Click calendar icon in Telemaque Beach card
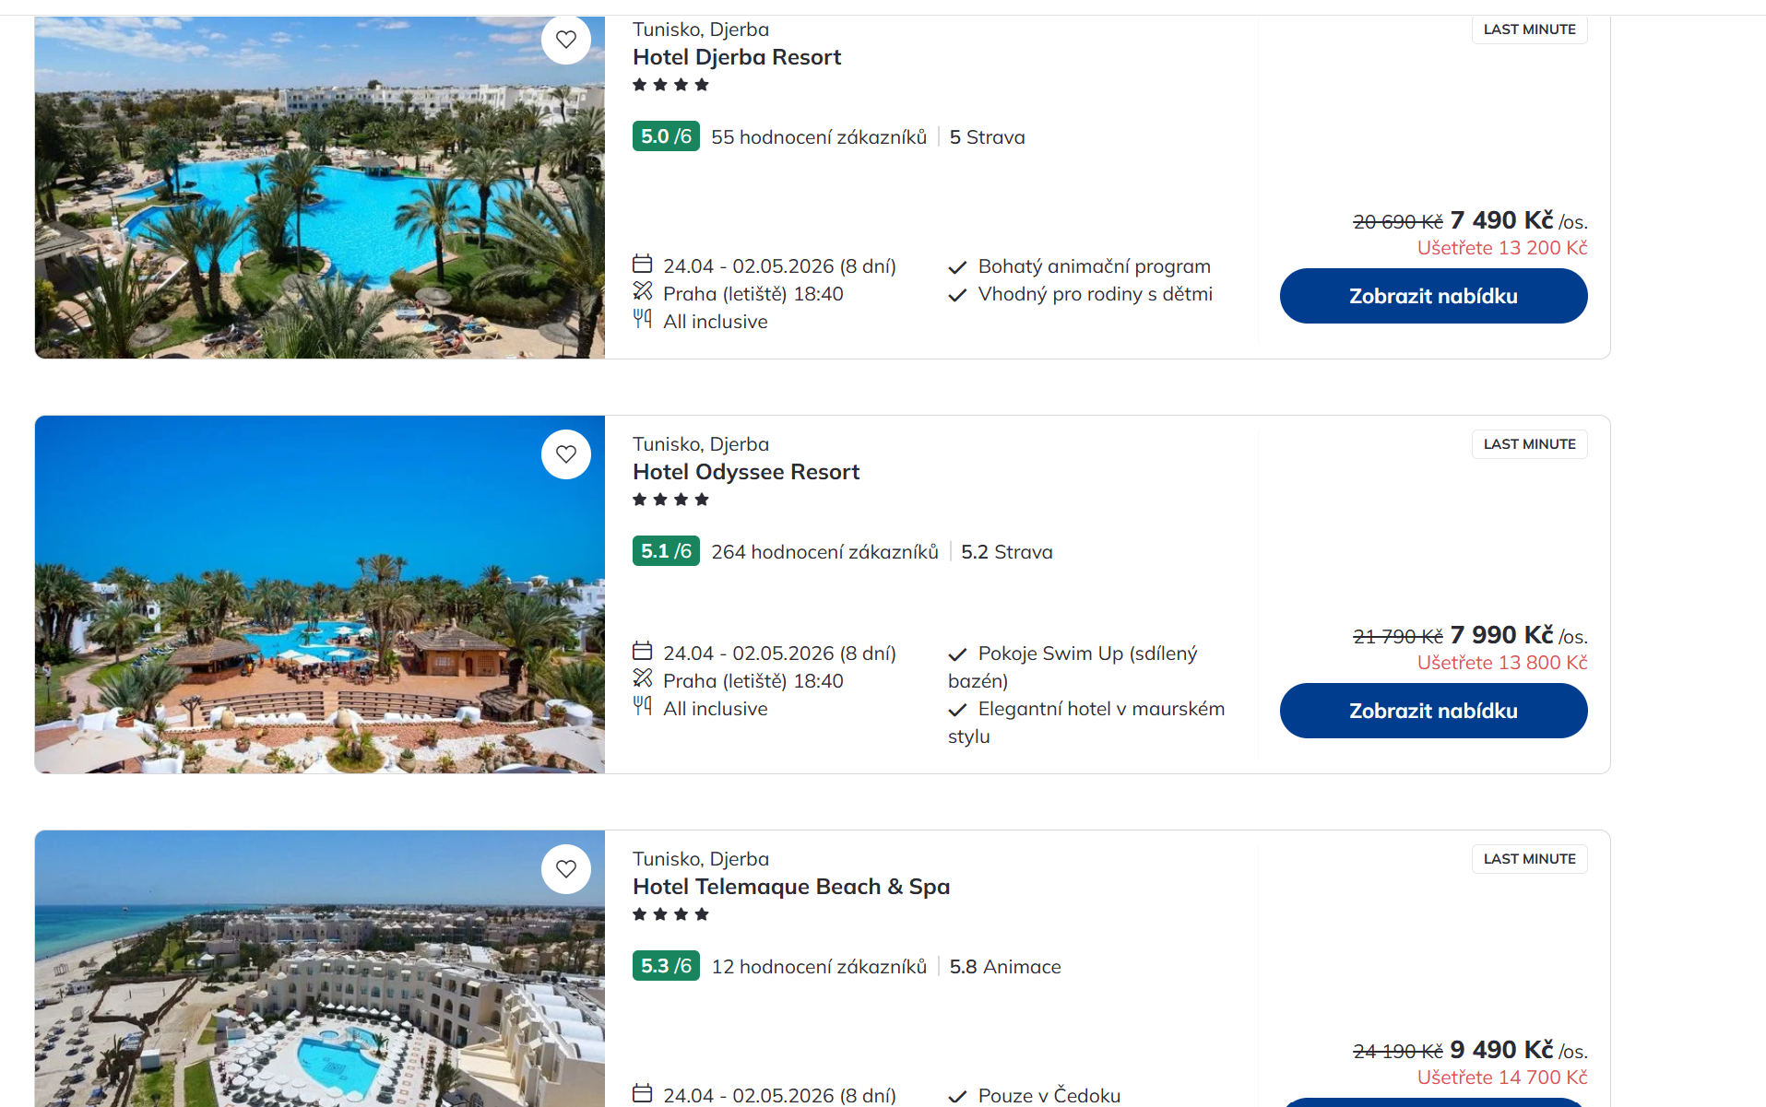 (642, 1093)
